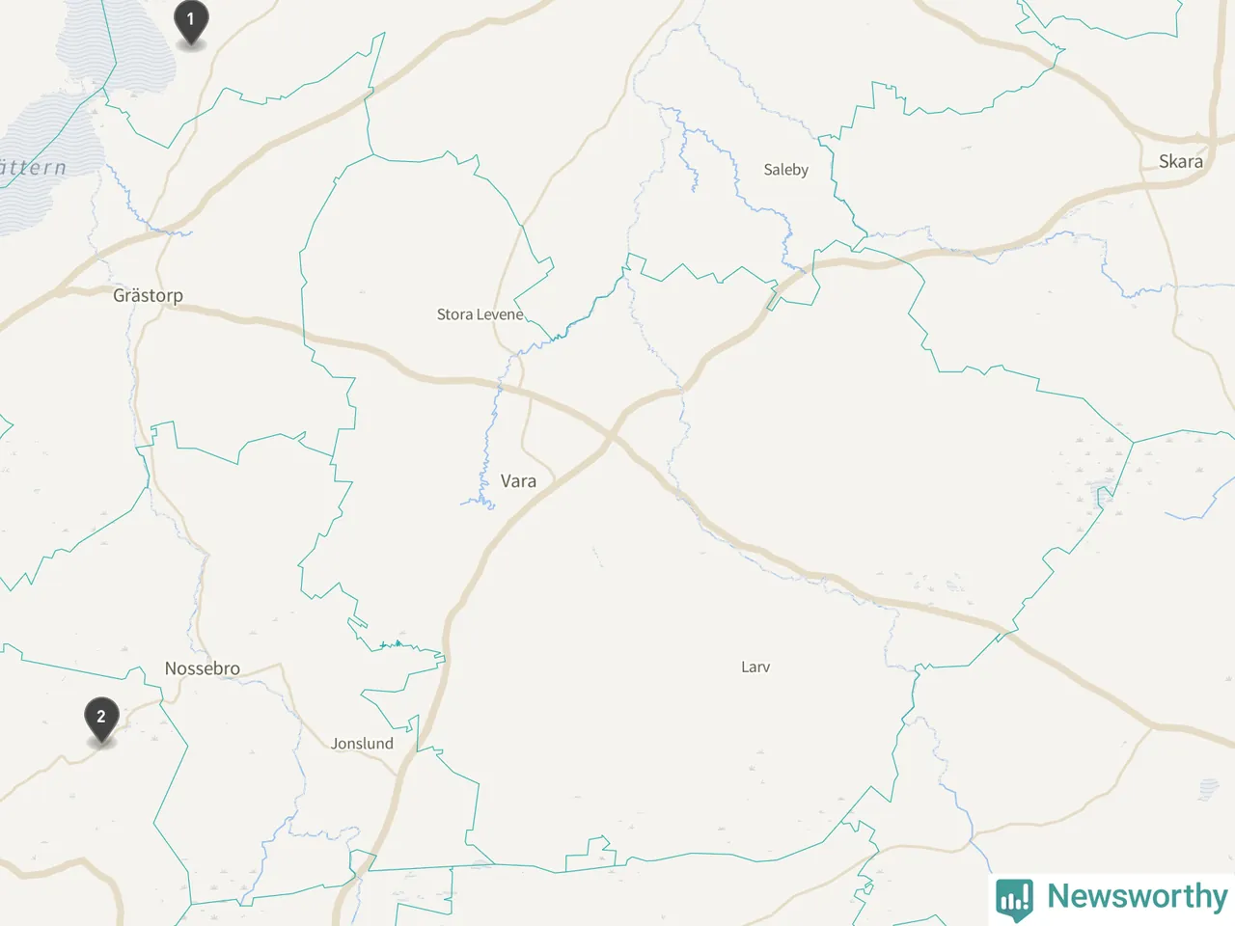
Task: Click the Larv village label
Action: [x=755, y=667]
